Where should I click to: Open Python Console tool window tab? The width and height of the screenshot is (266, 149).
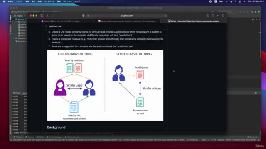[x=72, y=137]
